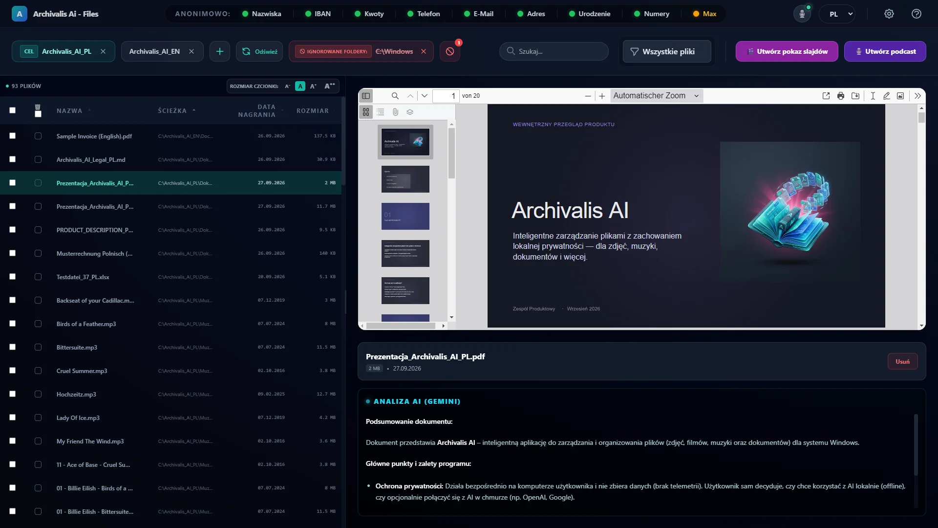The width and height of the screenshot is (938, 528).
Task: Click the ignored-items icon with the red badge
Action: 450,51
